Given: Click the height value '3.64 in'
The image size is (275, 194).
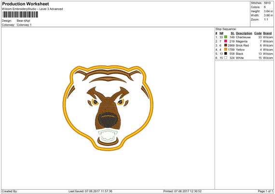Looking at the screenshot, I should [x=268, y=11].
